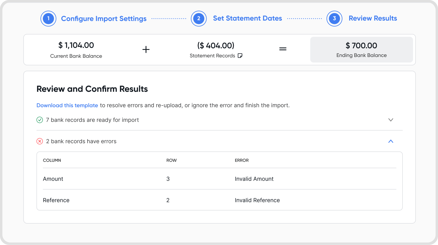
Task: Open the Statement Records note icon
Action: 240,56
